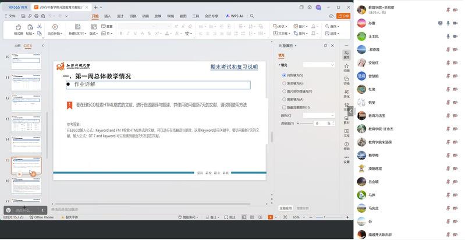This screenshot has height=240, width=465.
Task: Open the 颜色 color dropdown
Action: [x=318, y=115]
